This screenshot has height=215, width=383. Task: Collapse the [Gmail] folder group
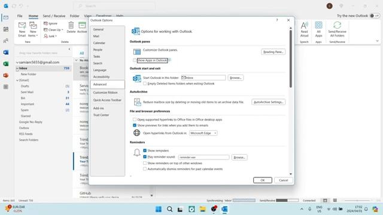click(x=17, y=80)
